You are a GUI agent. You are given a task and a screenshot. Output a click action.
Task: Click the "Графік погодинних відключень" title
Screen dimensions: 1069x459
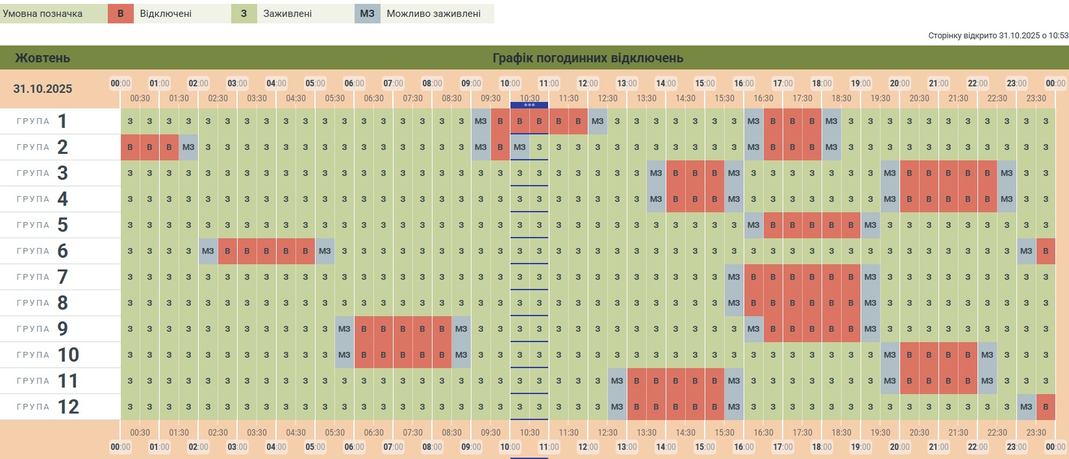tap(587, 58)
